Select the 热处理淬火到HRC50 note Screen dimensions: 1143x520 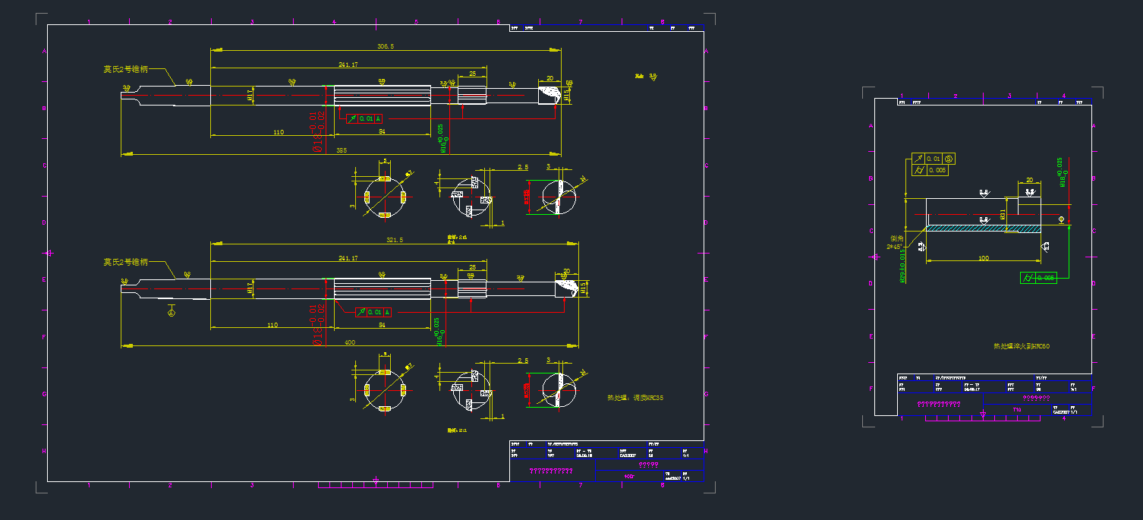tap(1022, 346)
